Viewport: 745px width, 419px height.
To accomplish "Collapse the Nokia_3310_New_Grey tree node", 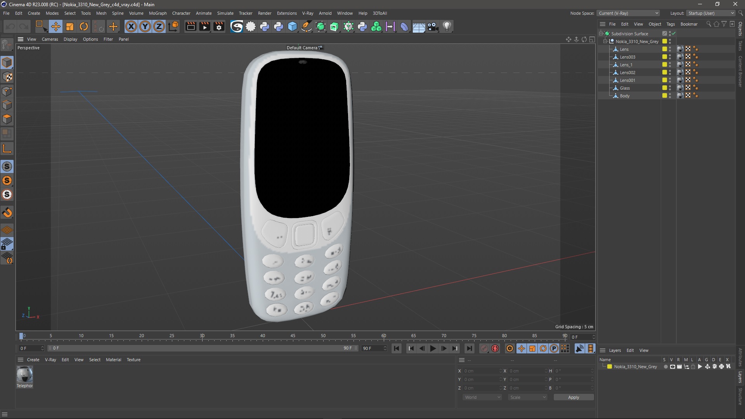I will click(x=605, y=42).
